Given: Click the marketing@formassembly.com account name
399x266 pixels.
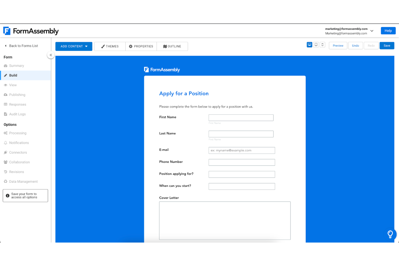Looking at the screenshot, I should click(346, 29).
